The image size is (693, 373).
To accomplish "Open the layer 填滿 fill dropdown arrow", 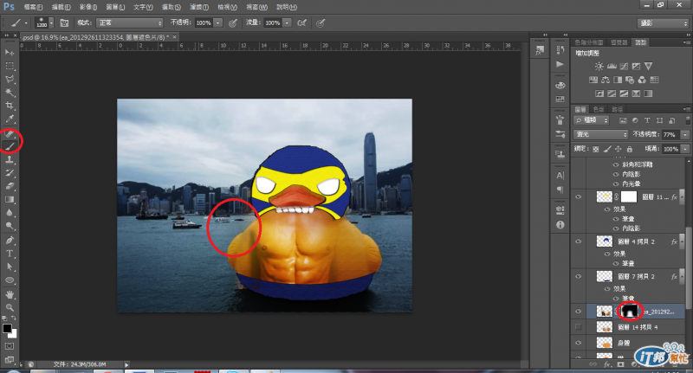I will 685,149.
